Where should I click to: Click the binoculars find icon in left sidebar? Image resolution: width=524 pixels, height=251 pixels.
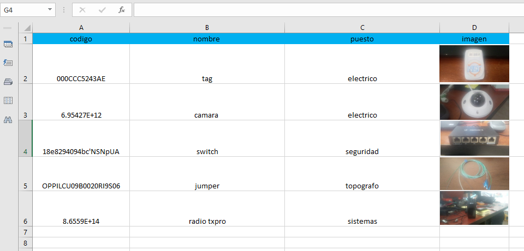pyautogui.click(x=8, y=120)
